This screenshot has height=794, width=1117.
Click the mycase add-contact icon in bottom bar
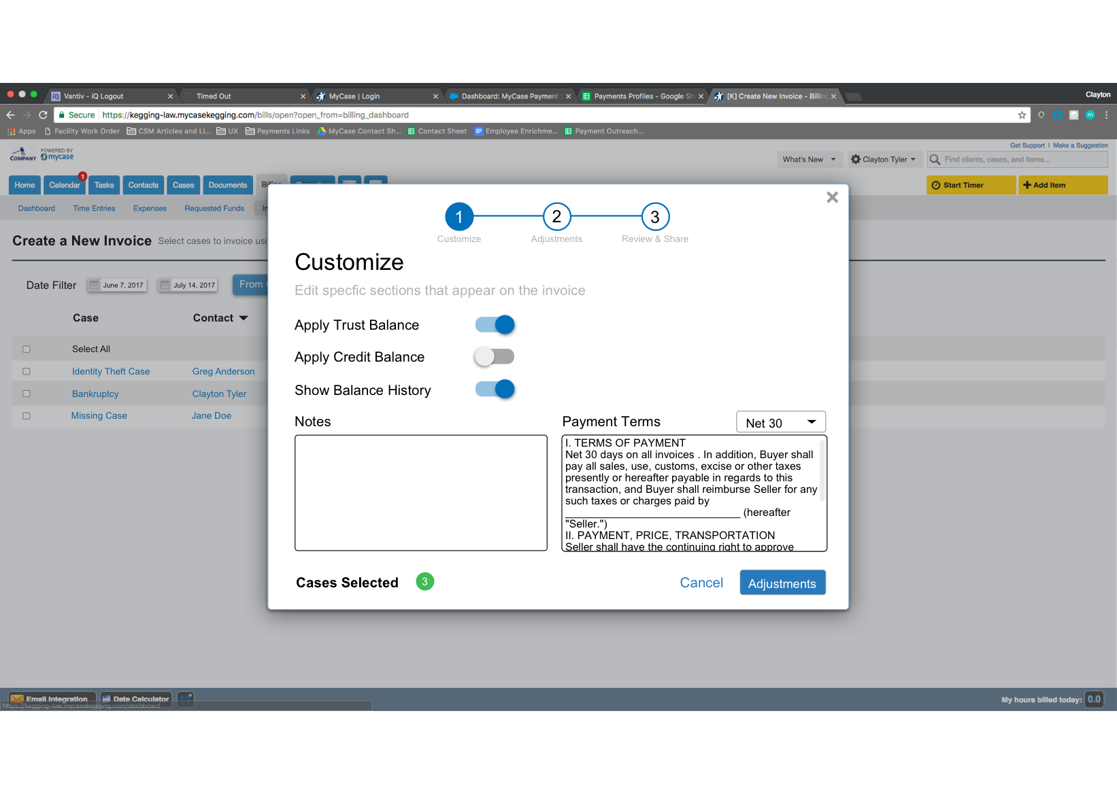pos(186,699)
